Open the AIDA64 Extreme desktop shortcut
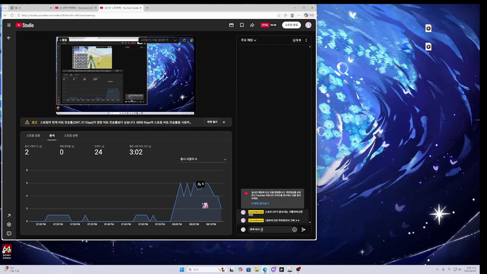 click(7, 252)
